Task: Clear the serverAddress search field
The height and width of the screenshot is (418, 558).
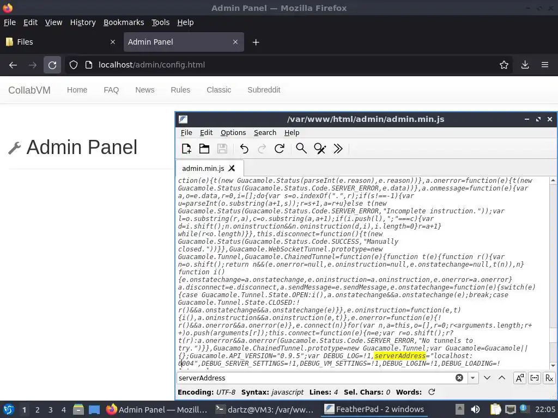Action: (459, 378)
